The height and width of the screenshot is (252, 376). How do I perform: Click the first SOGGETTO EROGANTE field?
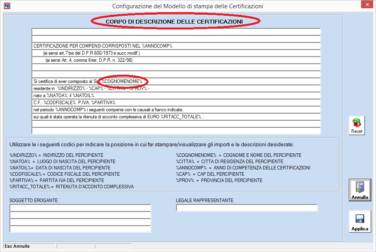coord(80,208)
